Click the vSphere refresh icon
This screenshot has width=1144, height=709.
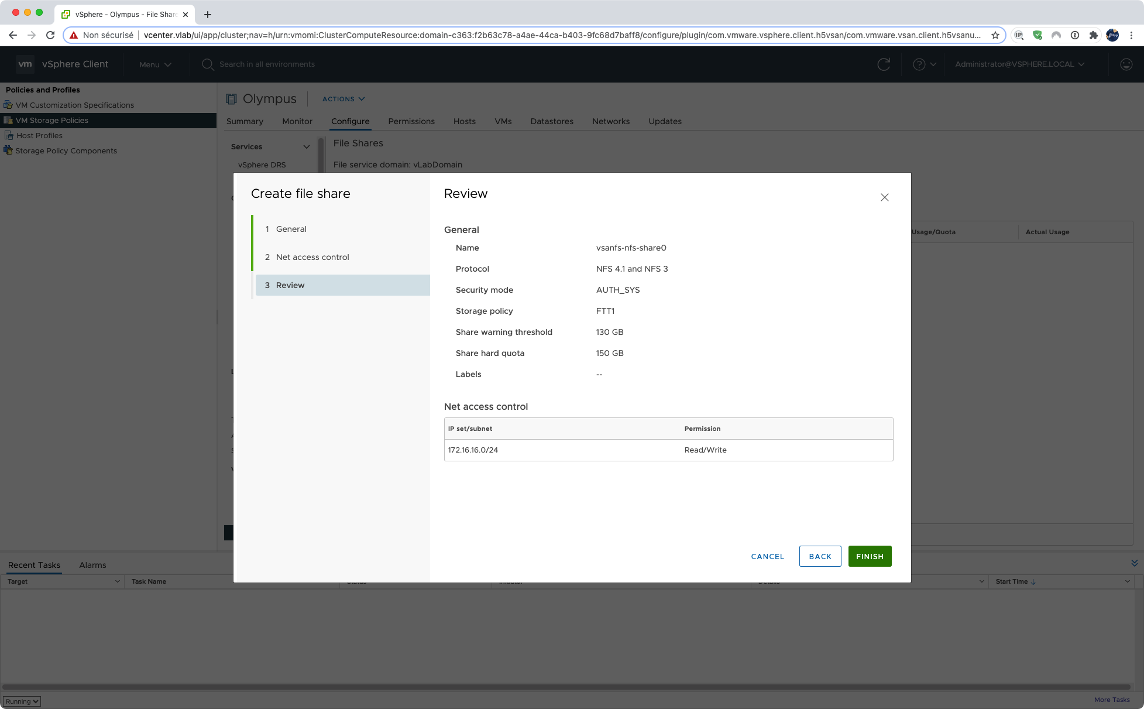coord(884,64)
